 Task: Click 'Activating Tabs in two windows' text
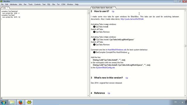point(103,37)
